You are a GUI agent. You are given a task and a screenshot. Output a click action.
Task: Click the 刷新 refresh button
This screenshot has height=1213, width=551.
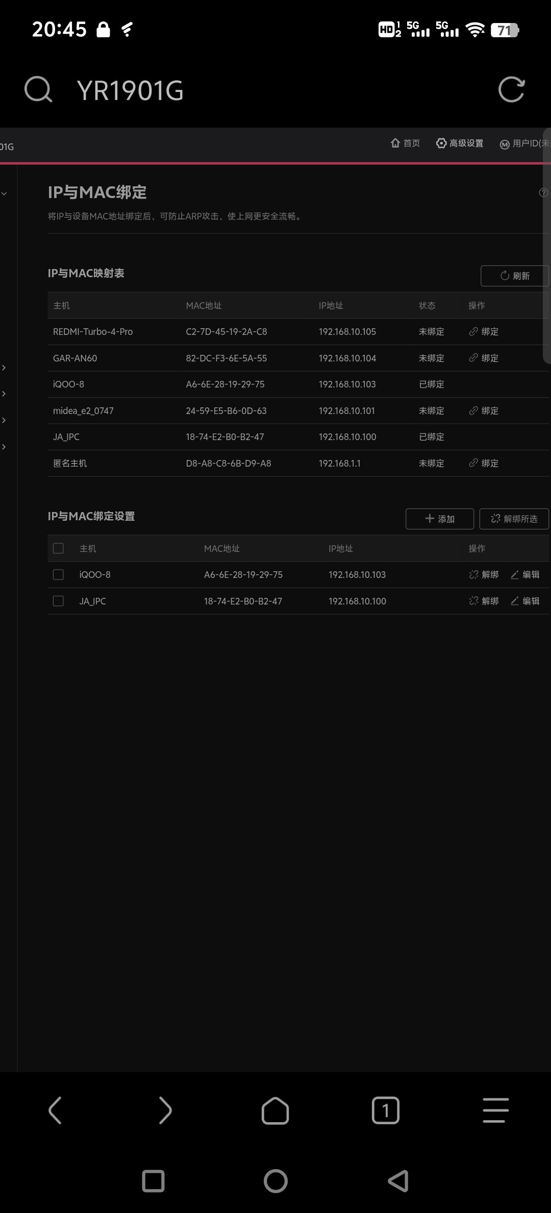point(514,276)
